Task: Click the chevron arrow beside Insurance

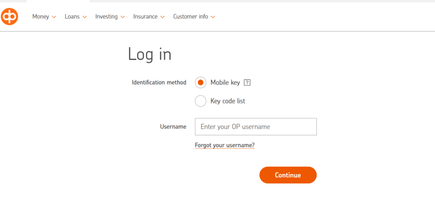Action: 163,17
